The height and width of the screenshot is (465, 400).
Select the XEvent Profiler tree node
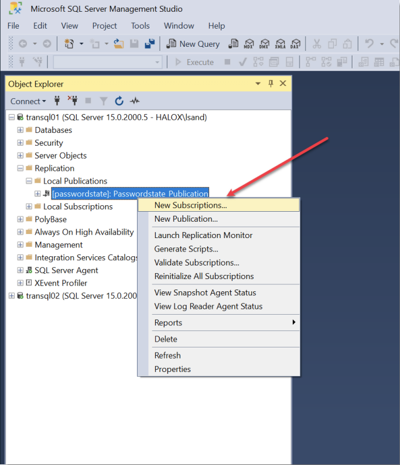(x=61, y=283)
